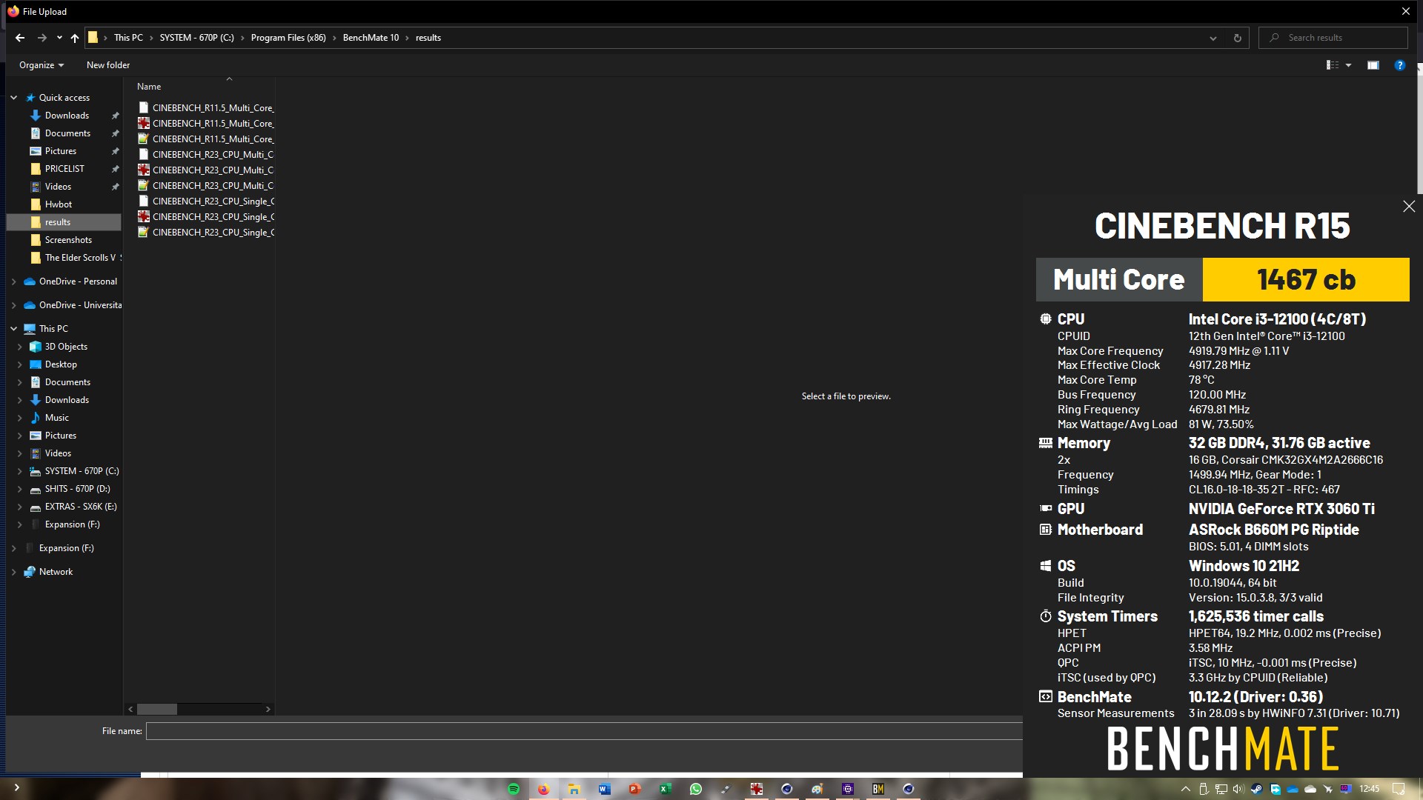Click the forward navigation arrow
Screen dimensions: 1423x800
[42, 38]
